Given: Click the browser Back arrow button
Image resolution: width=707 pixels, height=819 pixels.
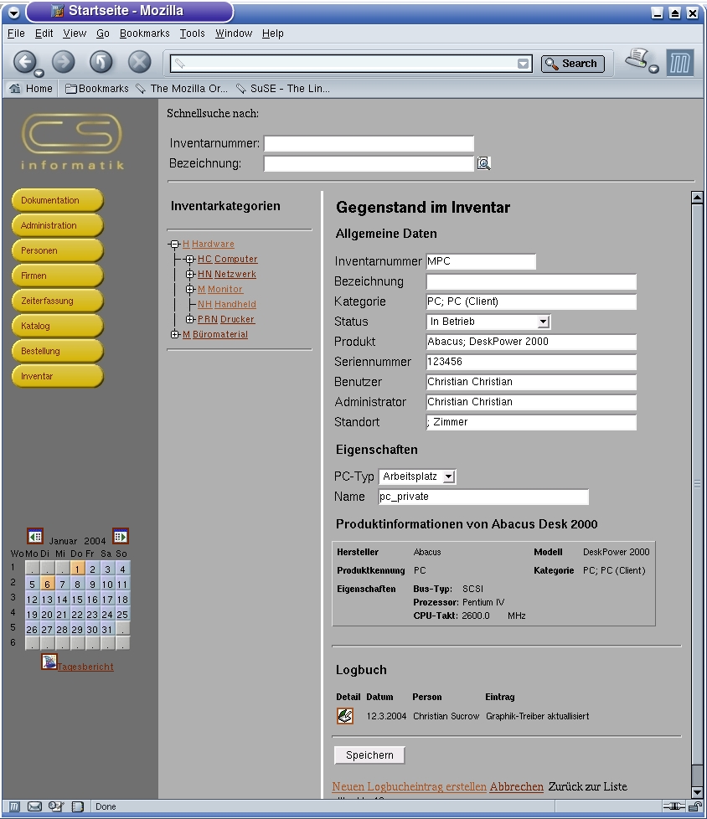Looking at the screenshot, I should point(24,62).
